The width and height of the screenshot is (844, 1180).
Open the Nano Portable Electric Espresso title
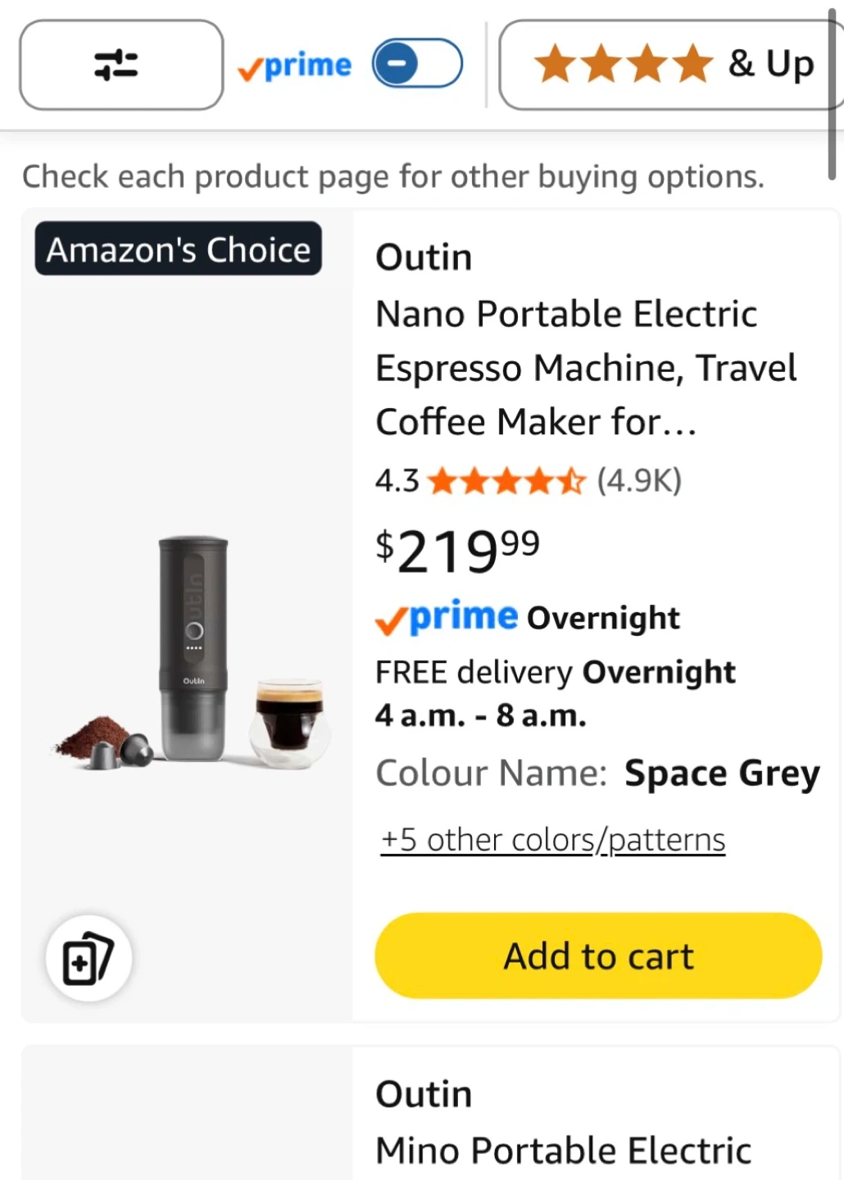[586, 368]
